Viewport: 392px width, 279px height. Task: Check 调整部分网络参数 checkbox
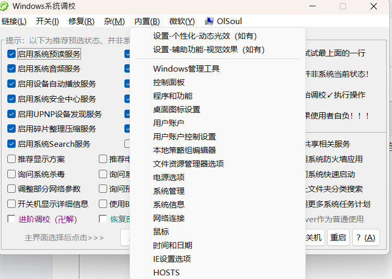[11, 189]
